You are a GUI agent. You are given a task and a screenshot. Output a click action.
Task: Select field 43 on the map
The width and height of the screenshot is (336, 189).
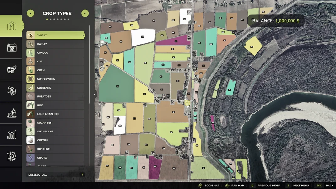(117, 86)
